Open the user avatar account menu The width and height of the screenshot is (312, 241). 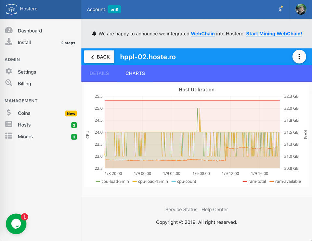301,9
